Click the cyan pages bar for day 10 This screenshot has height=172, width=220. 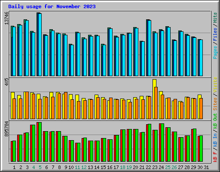72,60
